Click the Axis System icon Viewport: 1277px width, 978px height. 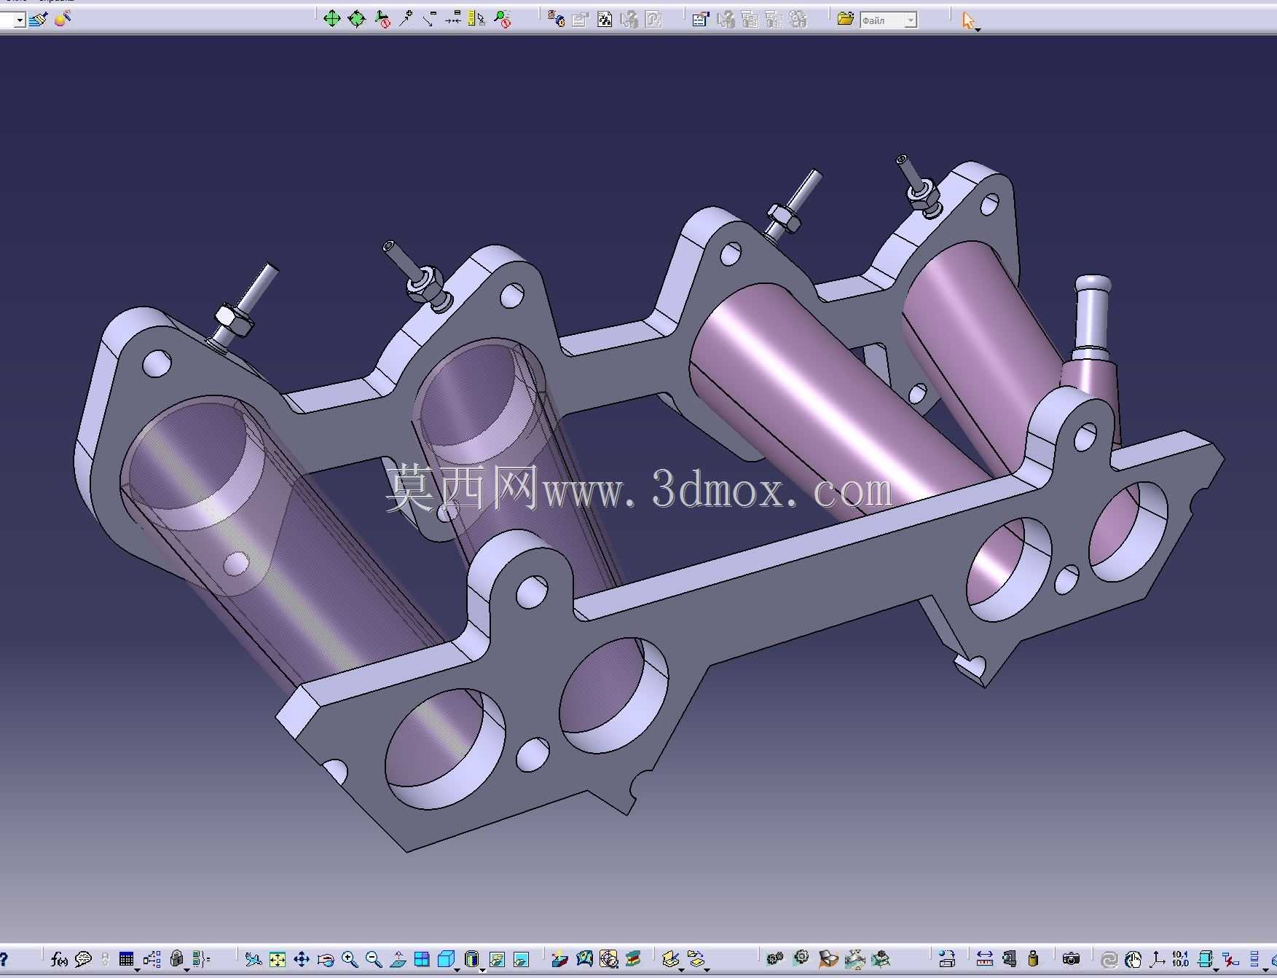click(x=1158, y=960)
